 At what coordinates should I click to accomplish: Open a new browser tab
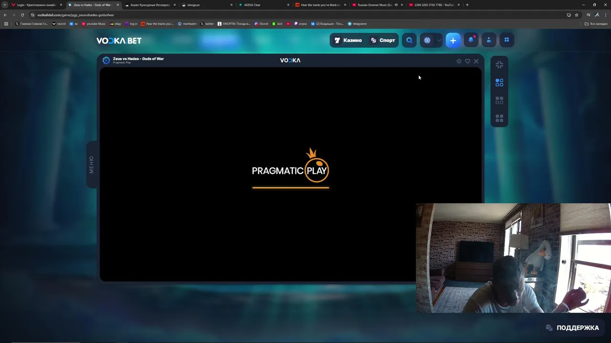467,5
